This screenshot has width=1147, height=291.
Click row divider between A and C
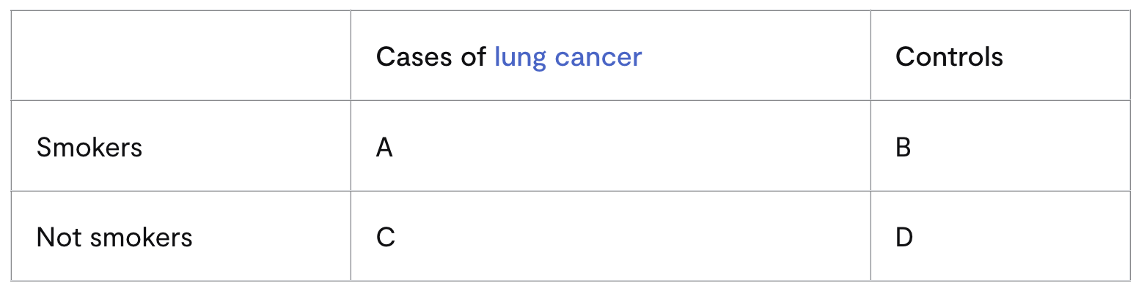pyautogui.click(x=610, y=191)
